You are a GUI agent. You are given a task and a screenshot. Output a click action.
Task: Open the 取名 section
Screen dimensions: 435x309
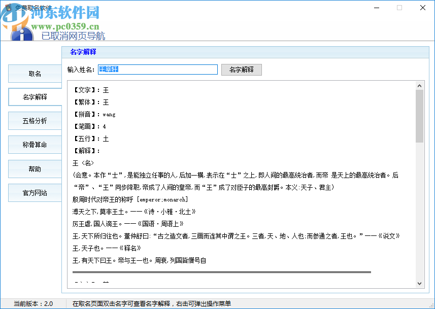click(x=35, y=74)
